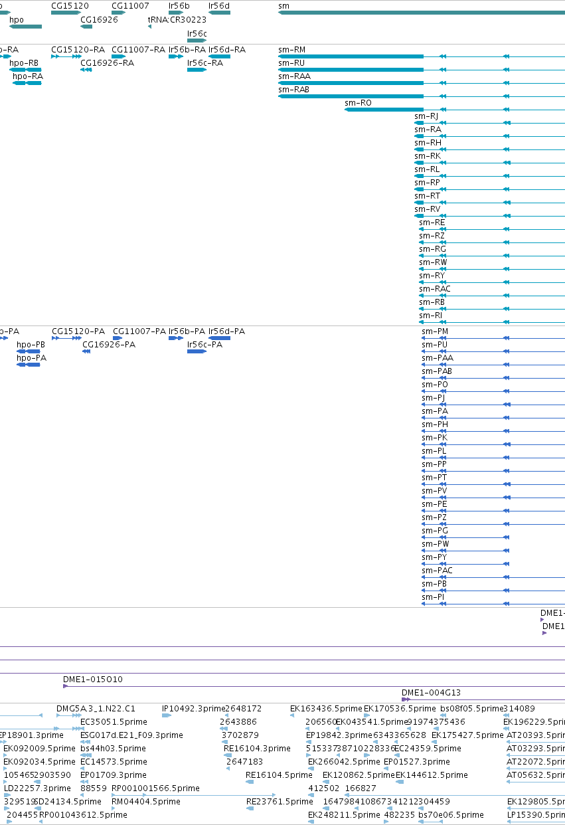This screenshot has width=565, height=825.
Task: Click the DME1-004G13 clone label
Action: coord(431,693)
